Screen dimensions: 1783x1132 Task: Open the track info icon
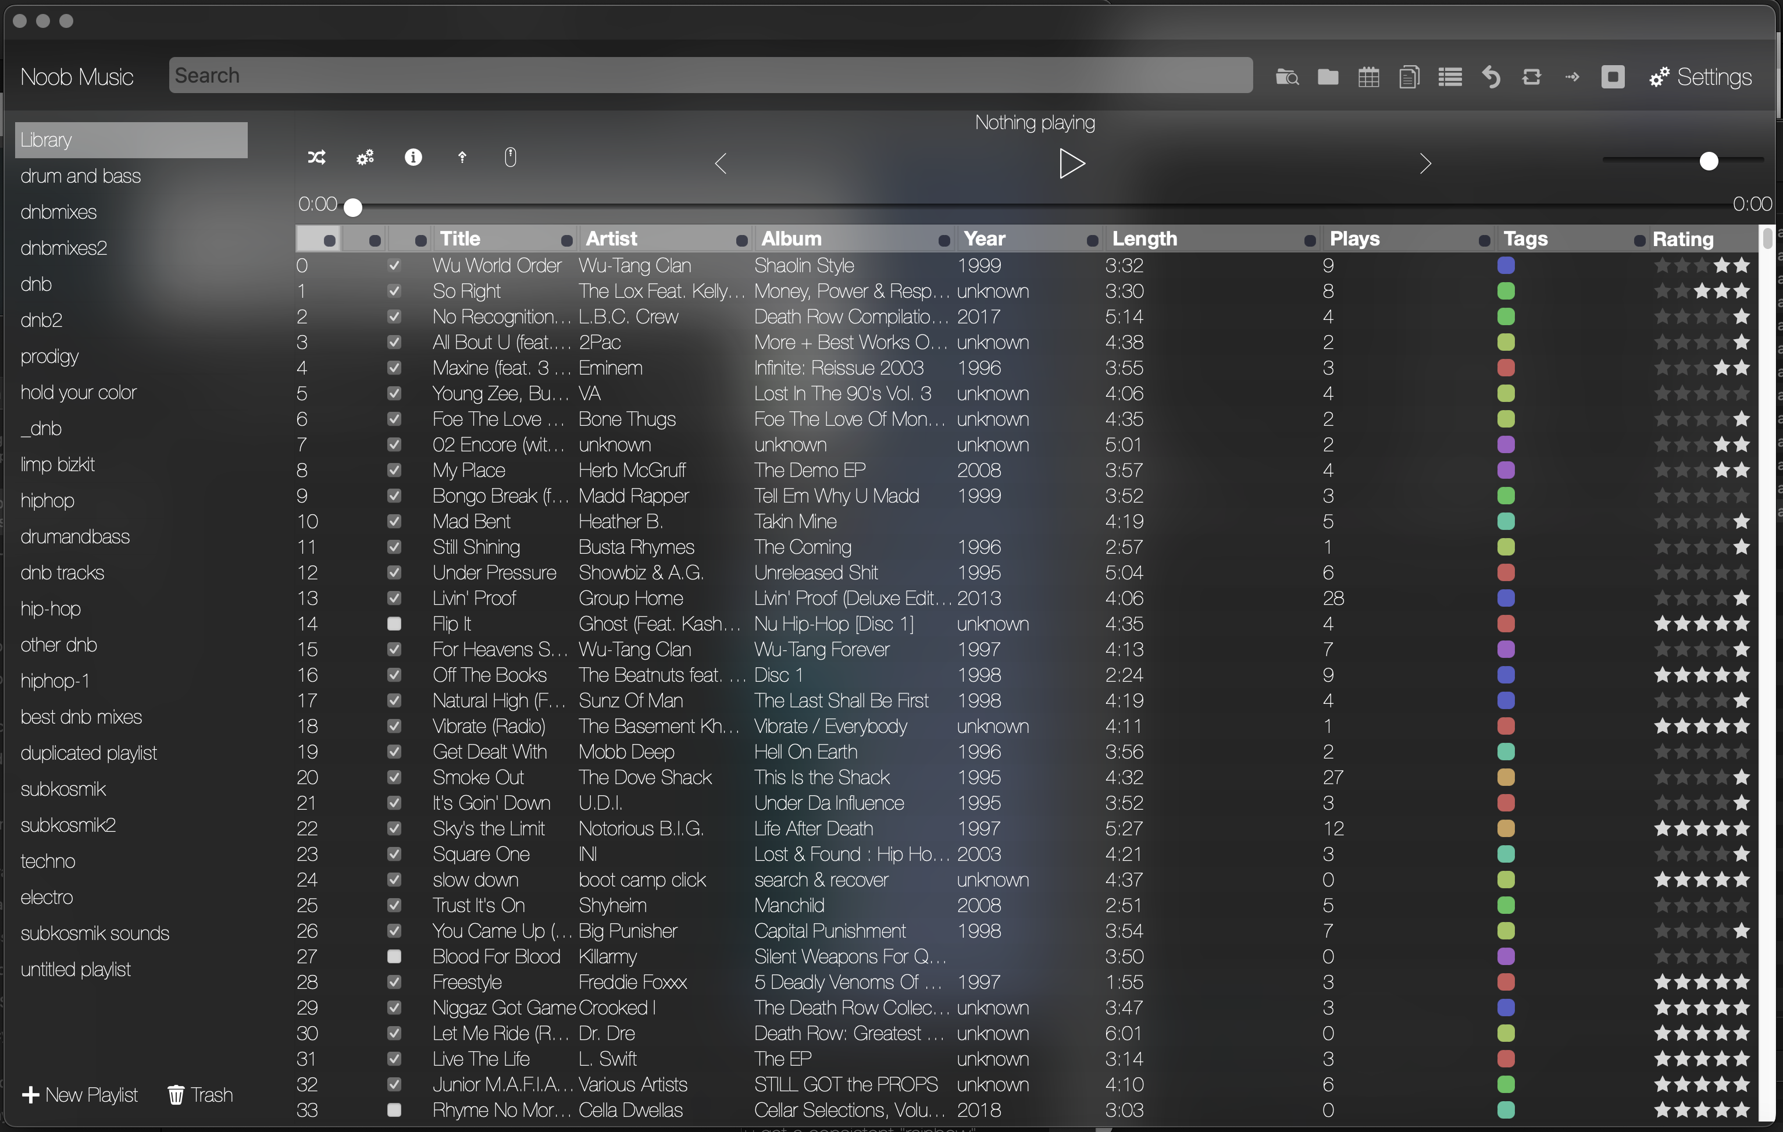[x=413, y=157]
